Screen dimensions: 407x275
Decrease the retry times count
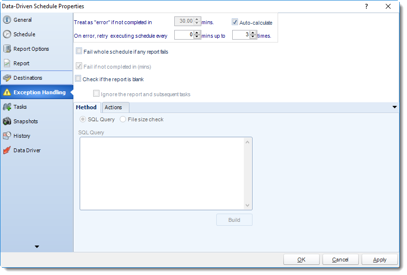click(253, 37)
